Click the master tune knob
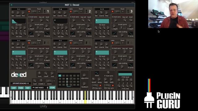Image resolution: width=198 pixels, height=111 pixels. (39, 73)
